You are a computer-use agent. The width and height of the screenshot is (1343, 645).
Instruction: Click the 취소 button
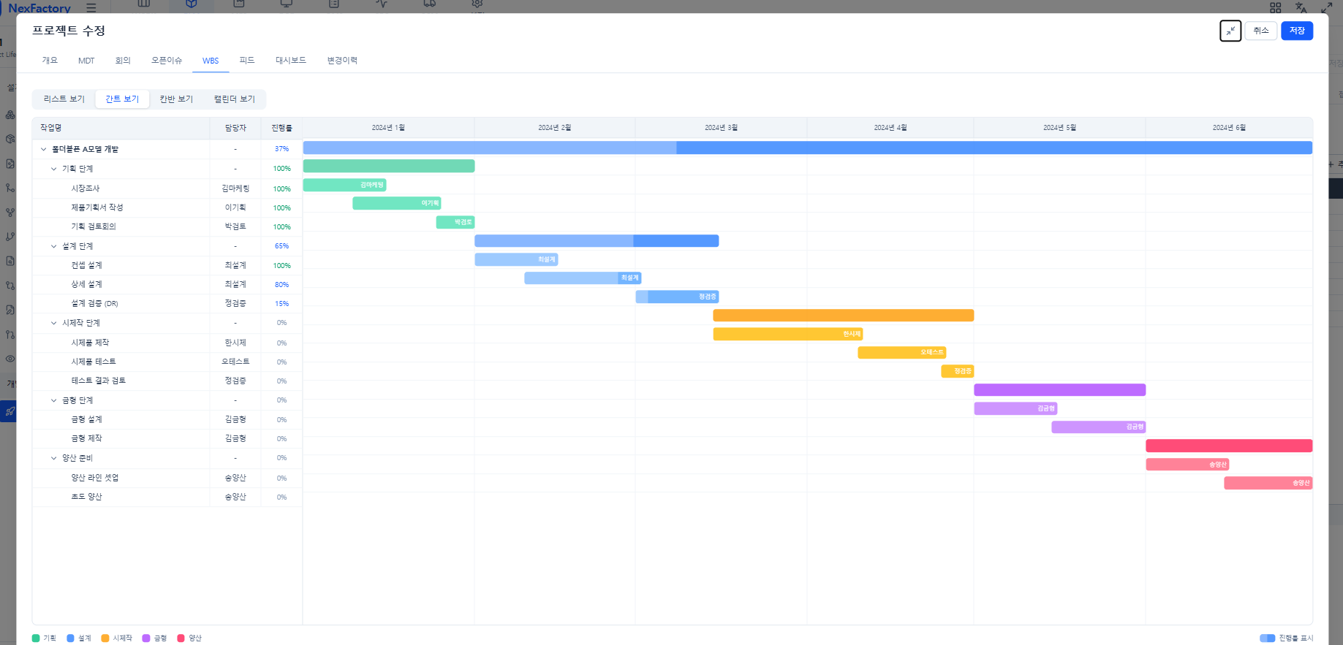click(1261, 31)
